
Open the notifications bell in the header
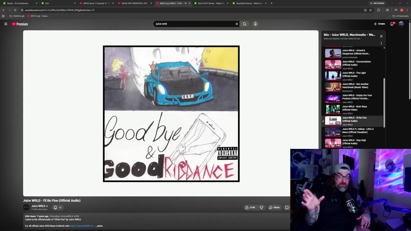[x=392, y=24]
